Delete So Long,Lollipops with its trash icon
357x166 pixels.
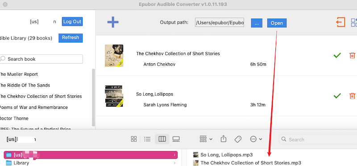tap(352, 95)
